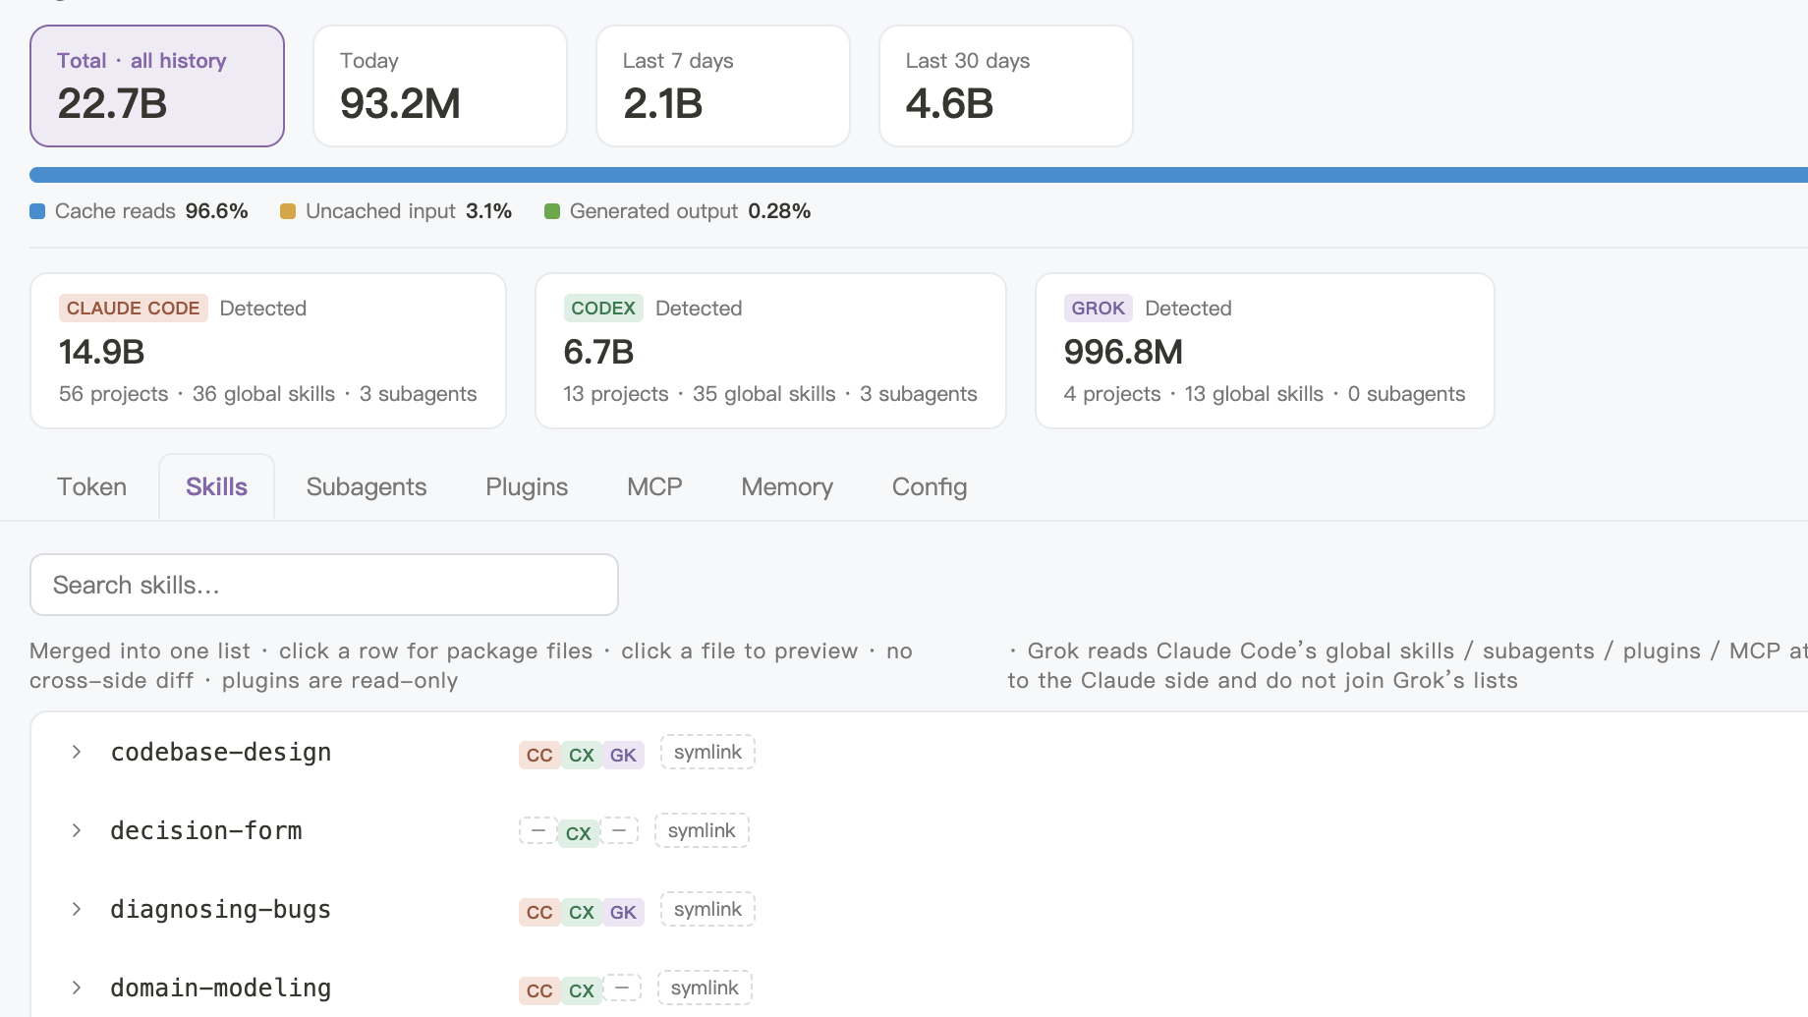Click the GK badge on codebase-design
The height and width of the screenshot is (1017, 1808).
pyautogui.click(x=623, y=755)
